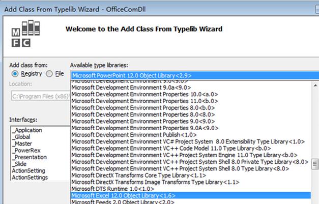319x204 pixels.
Task: Open the Available type libraries combo box
Action: click(x=195, y=75)
